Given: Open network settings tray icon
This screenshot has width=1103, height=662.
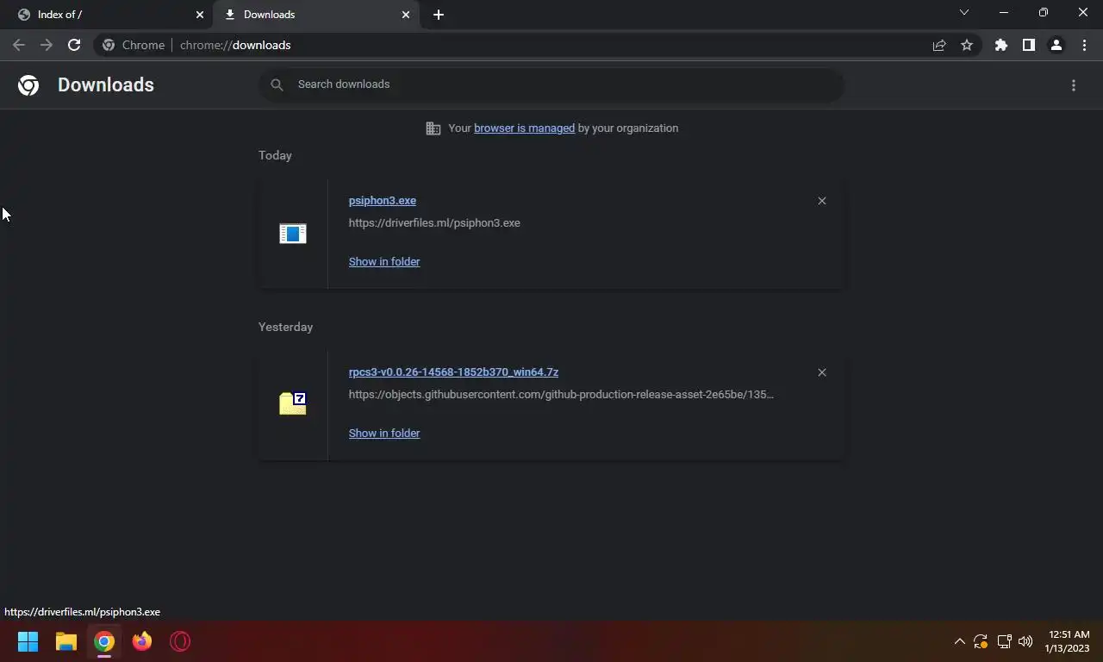Looking at the screenshot, I should (1004, 641).
